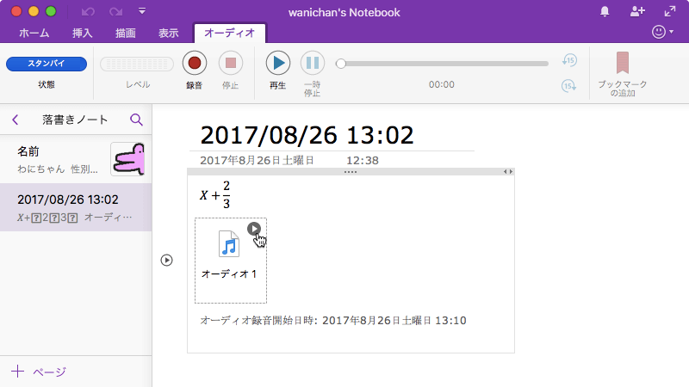Click the 落書きノート section title
The width and height of the screenshot is (689, 387).
(x=75, y=120)
